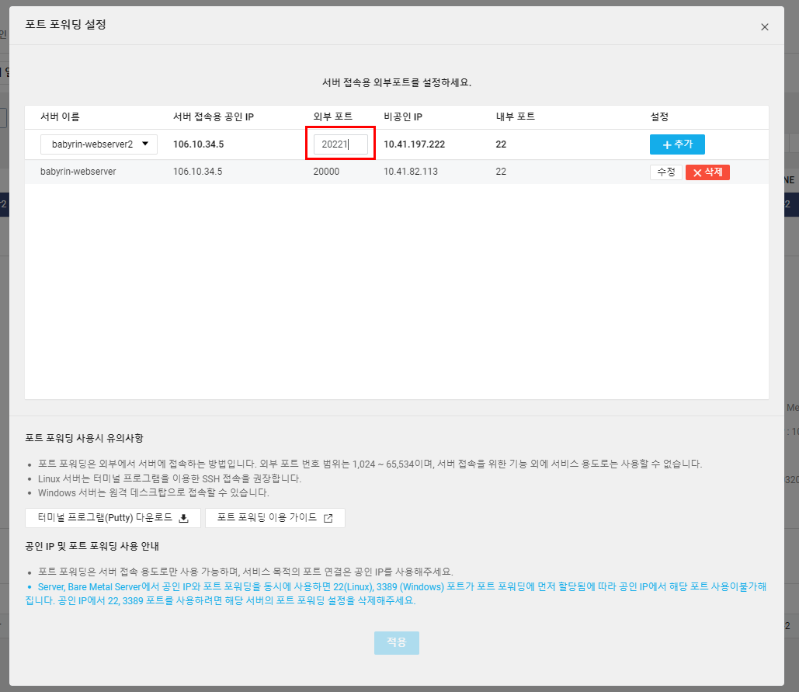Apply settings with the 적용 button

(397, 642)
